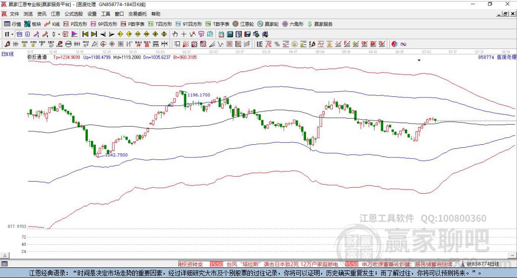Jump to the first bar icon
517x278 pixels.
85,34
